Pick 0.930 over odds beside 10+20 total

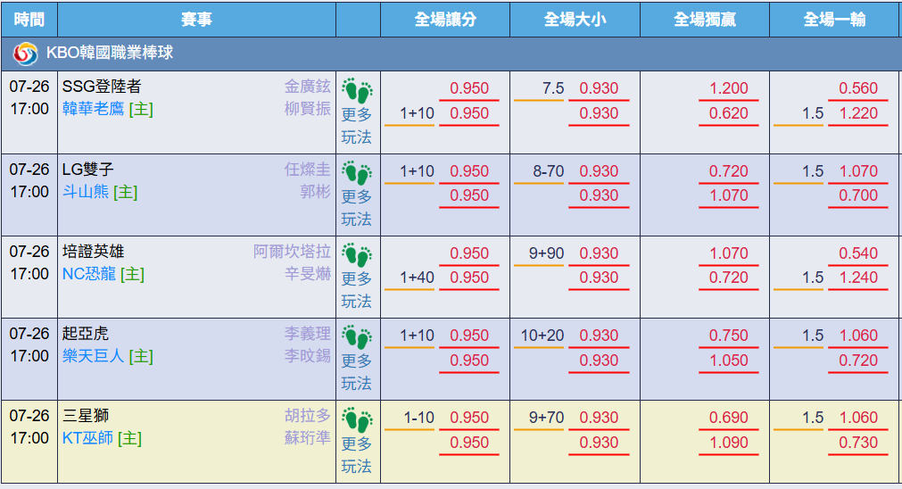599,336
